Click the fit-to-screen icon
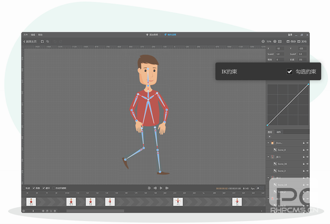This screenshot has width=330, height=224. tap(280, 42)
